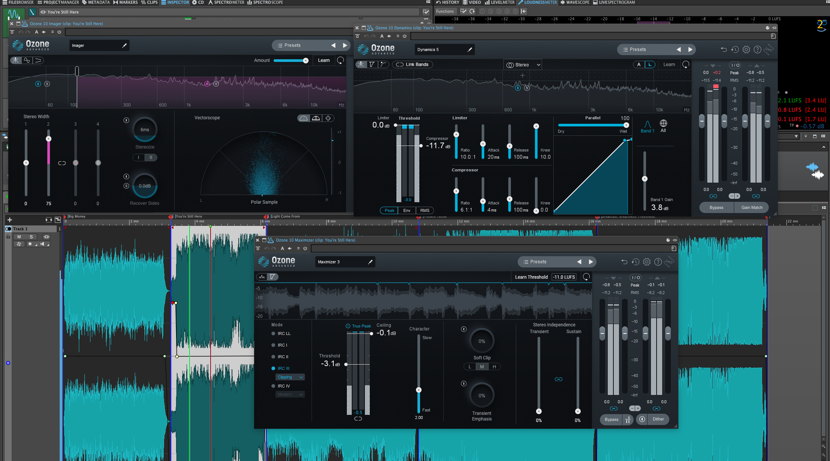Screen dimensions: 830x461
Task: Switch to SPECTROMETER tab
Action: (226, 2)
